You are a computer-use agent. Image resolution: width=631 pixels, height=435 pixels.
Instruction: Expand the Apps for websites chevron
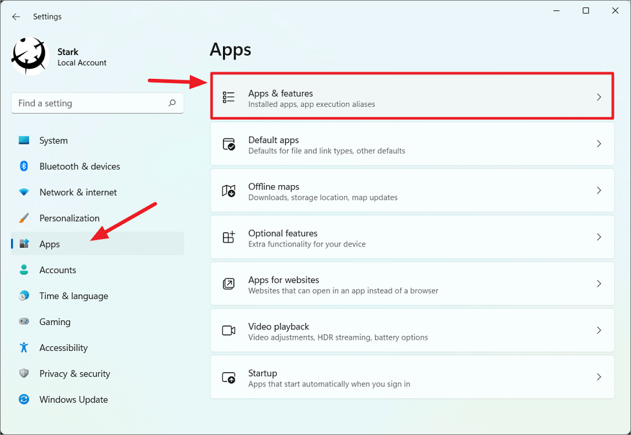pyautogui.click(x=599, y=284)
